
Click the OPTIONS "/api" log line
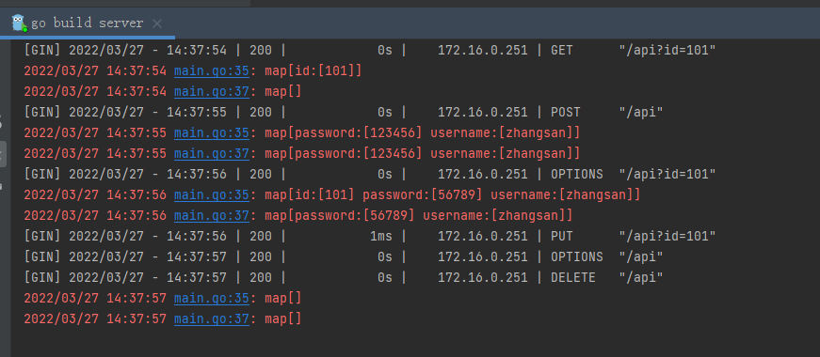coord(344,256)
